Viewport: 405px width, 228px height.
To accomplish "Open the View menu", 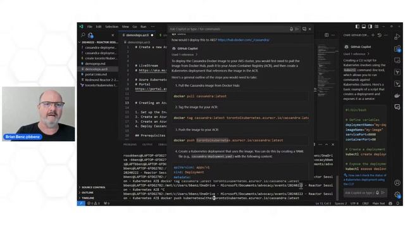I will click(125, 27).
